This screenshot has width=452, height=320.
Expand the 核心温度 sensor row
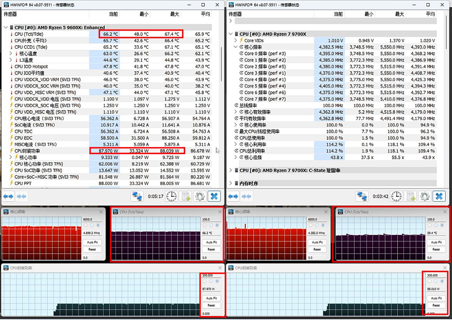11,54
